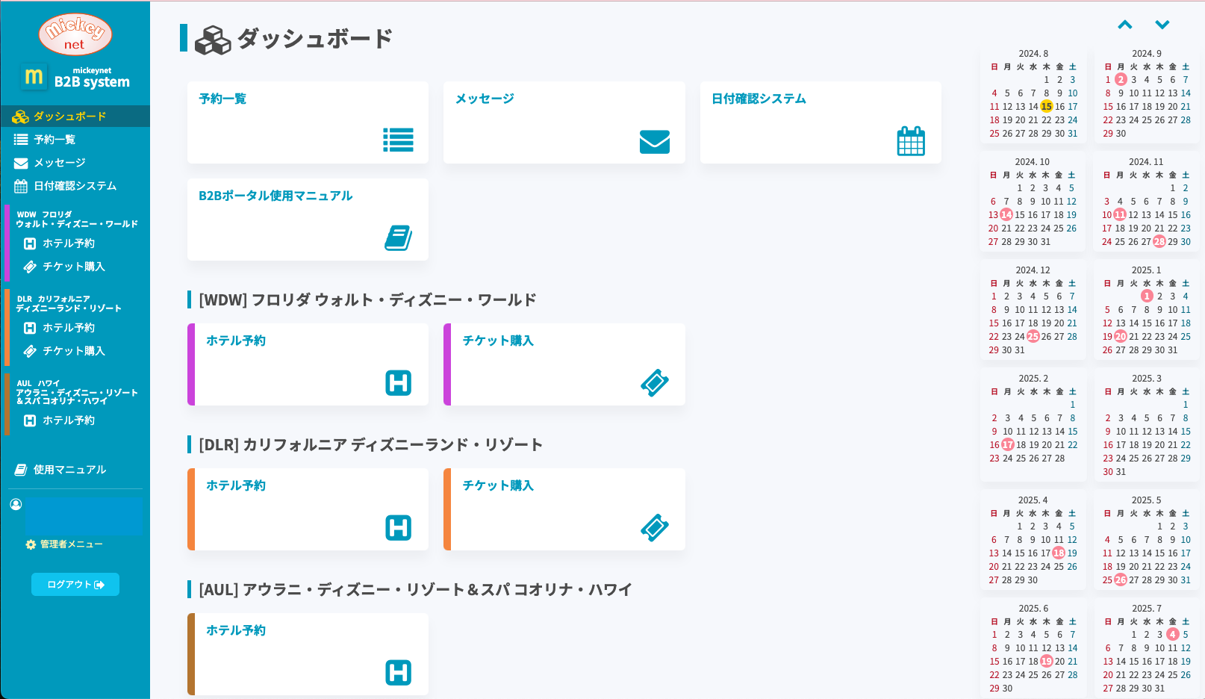
Task: Show later calendar months with down chevron
Action: point(1162,25)
